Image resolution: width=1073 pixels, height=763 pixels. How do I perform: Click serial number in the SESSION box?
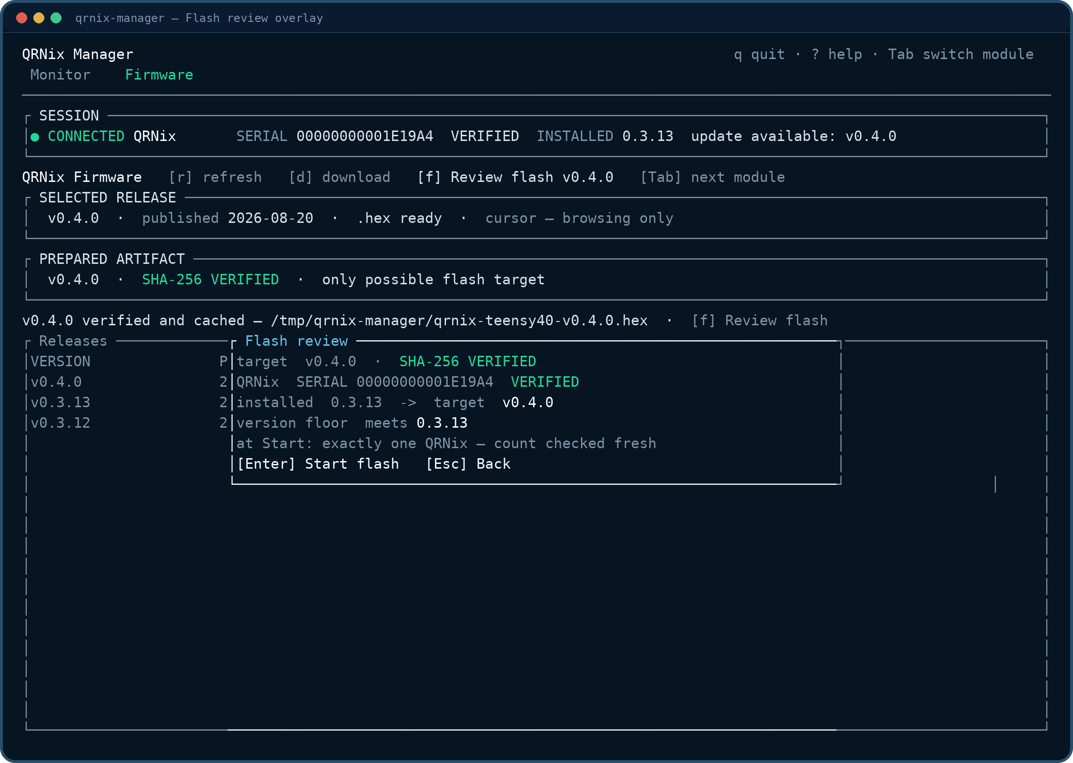(364, 136)
